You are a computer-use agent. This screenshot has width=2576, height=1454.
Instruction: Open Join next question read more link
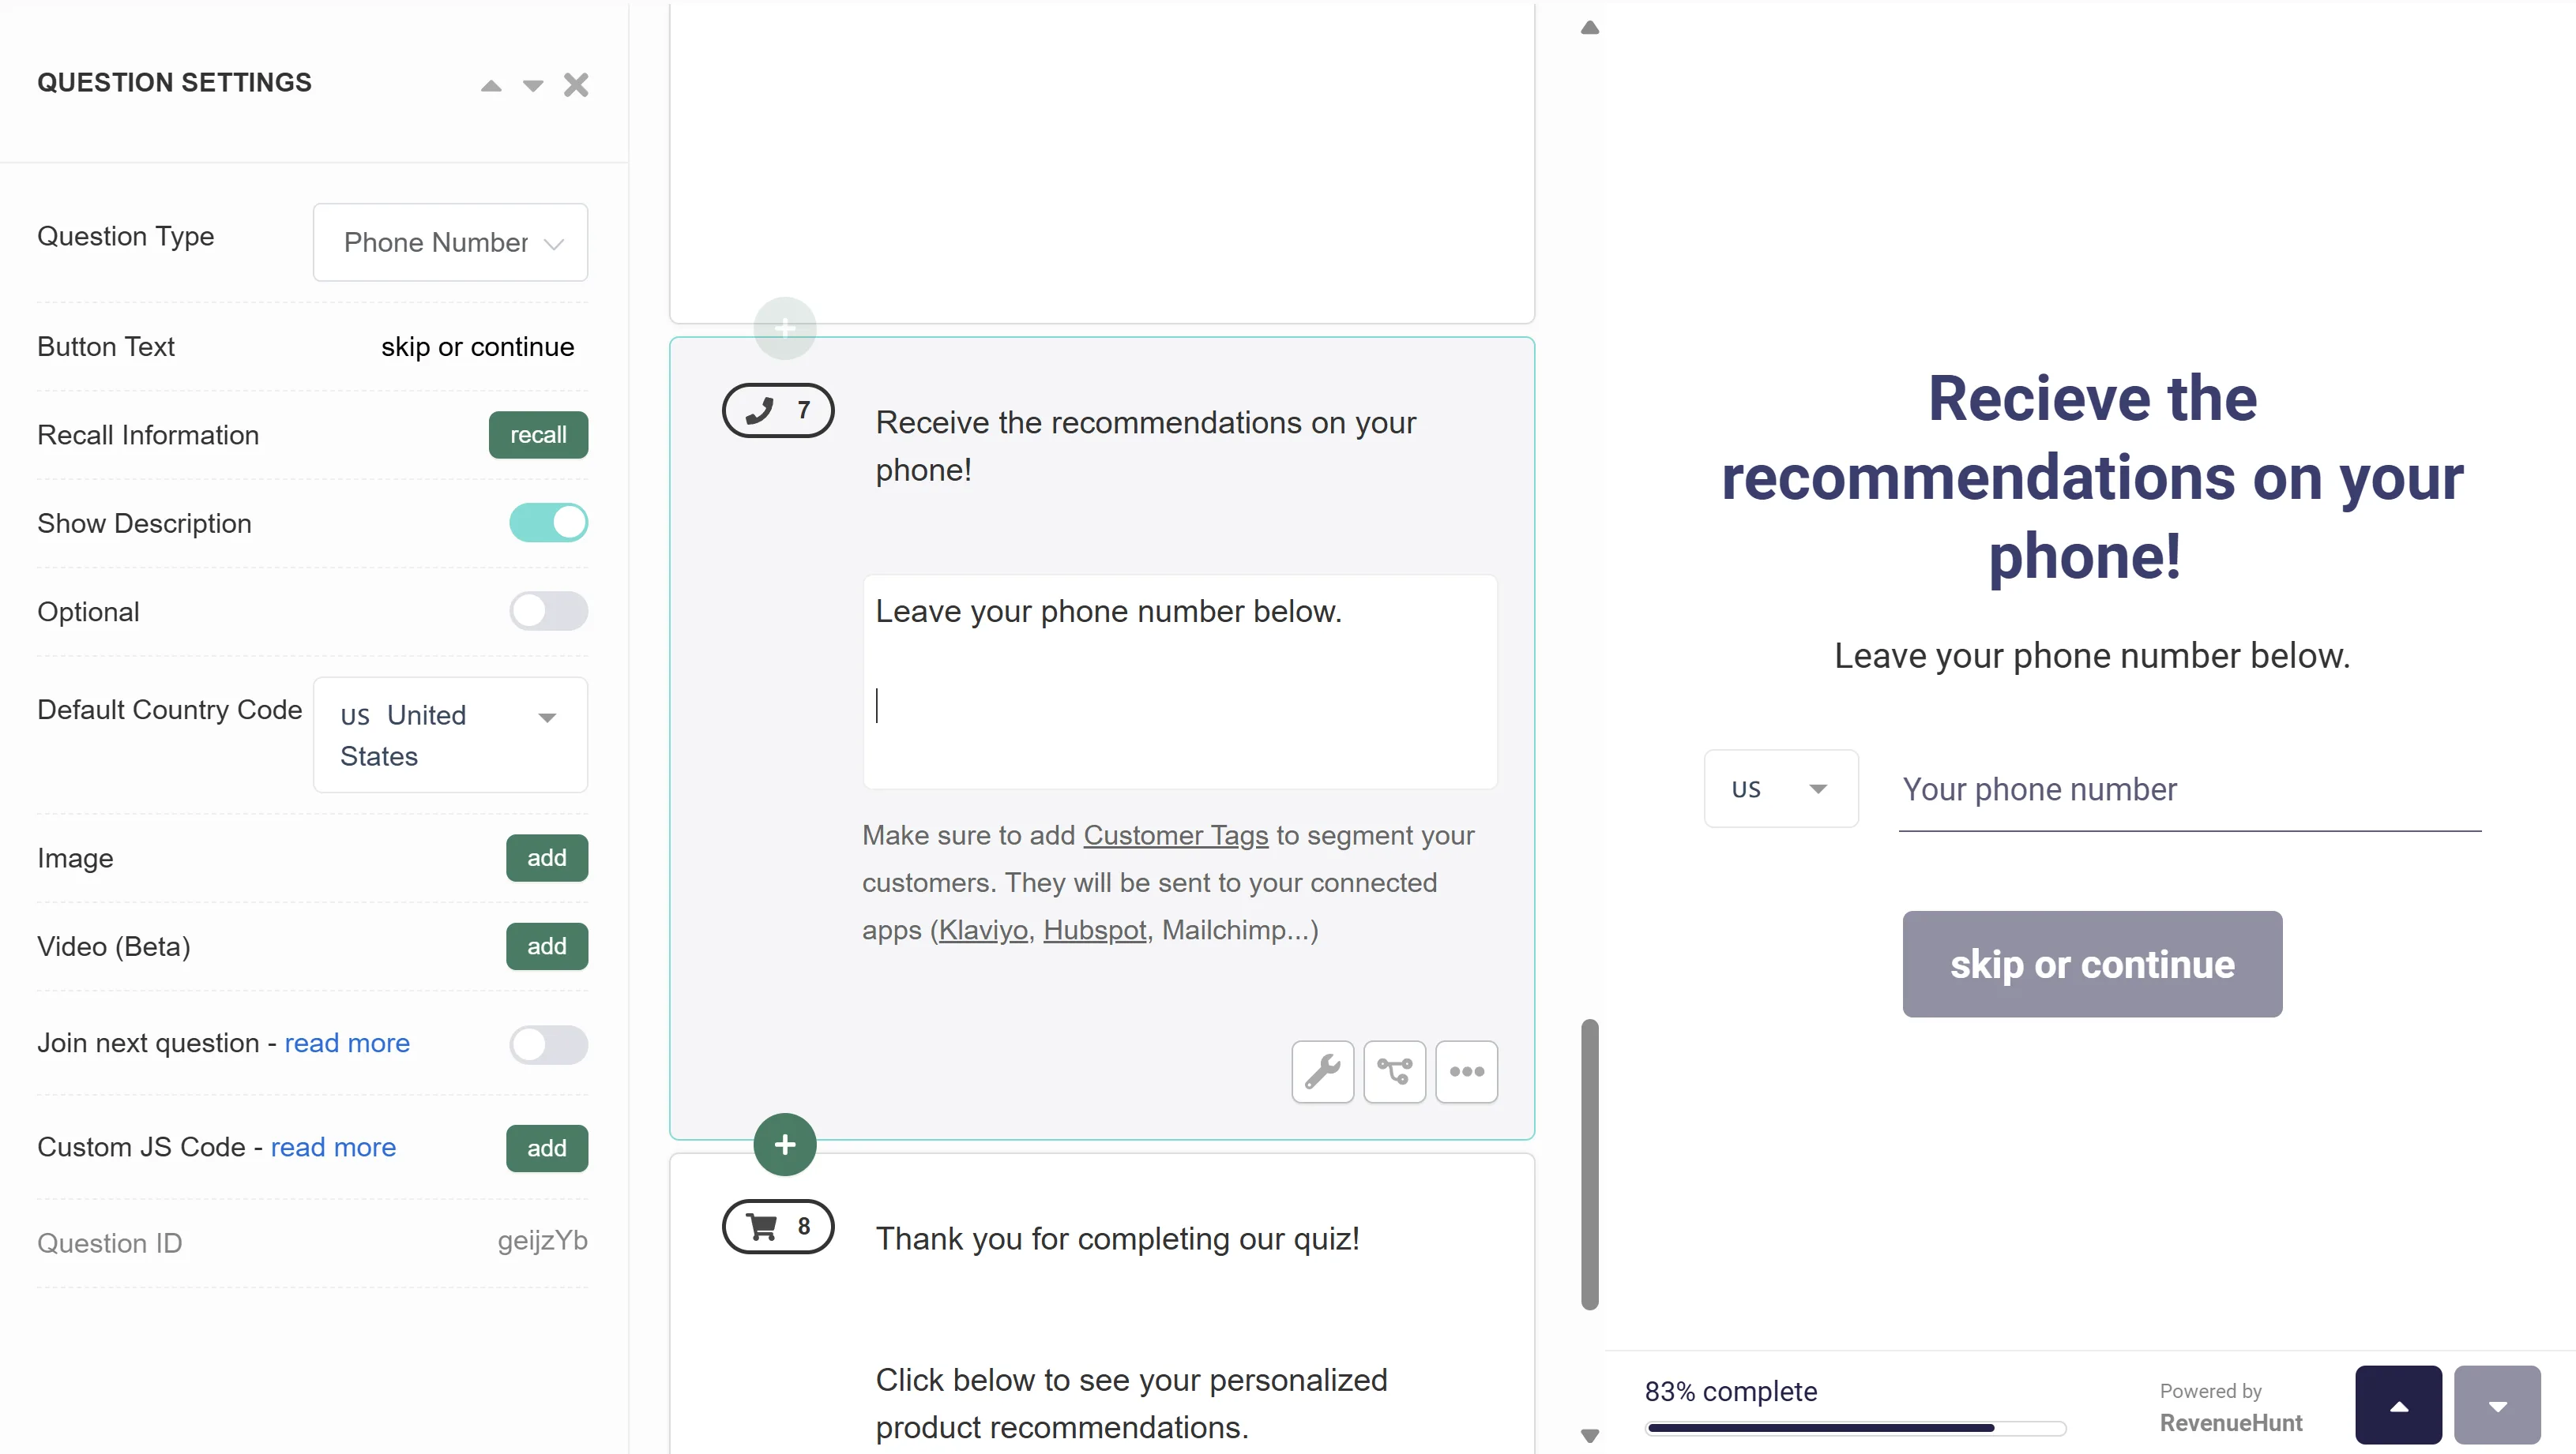(x=347, y=1042)
